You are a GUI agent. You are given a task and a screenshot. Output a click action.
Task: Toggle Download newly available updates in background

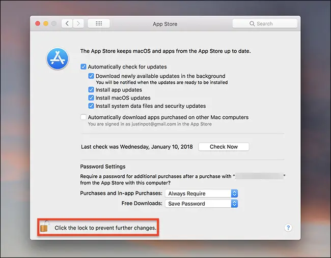91,76
